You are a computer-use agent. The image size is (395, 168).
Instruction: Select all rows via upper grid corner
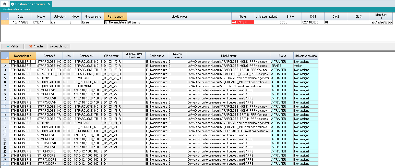5,17
